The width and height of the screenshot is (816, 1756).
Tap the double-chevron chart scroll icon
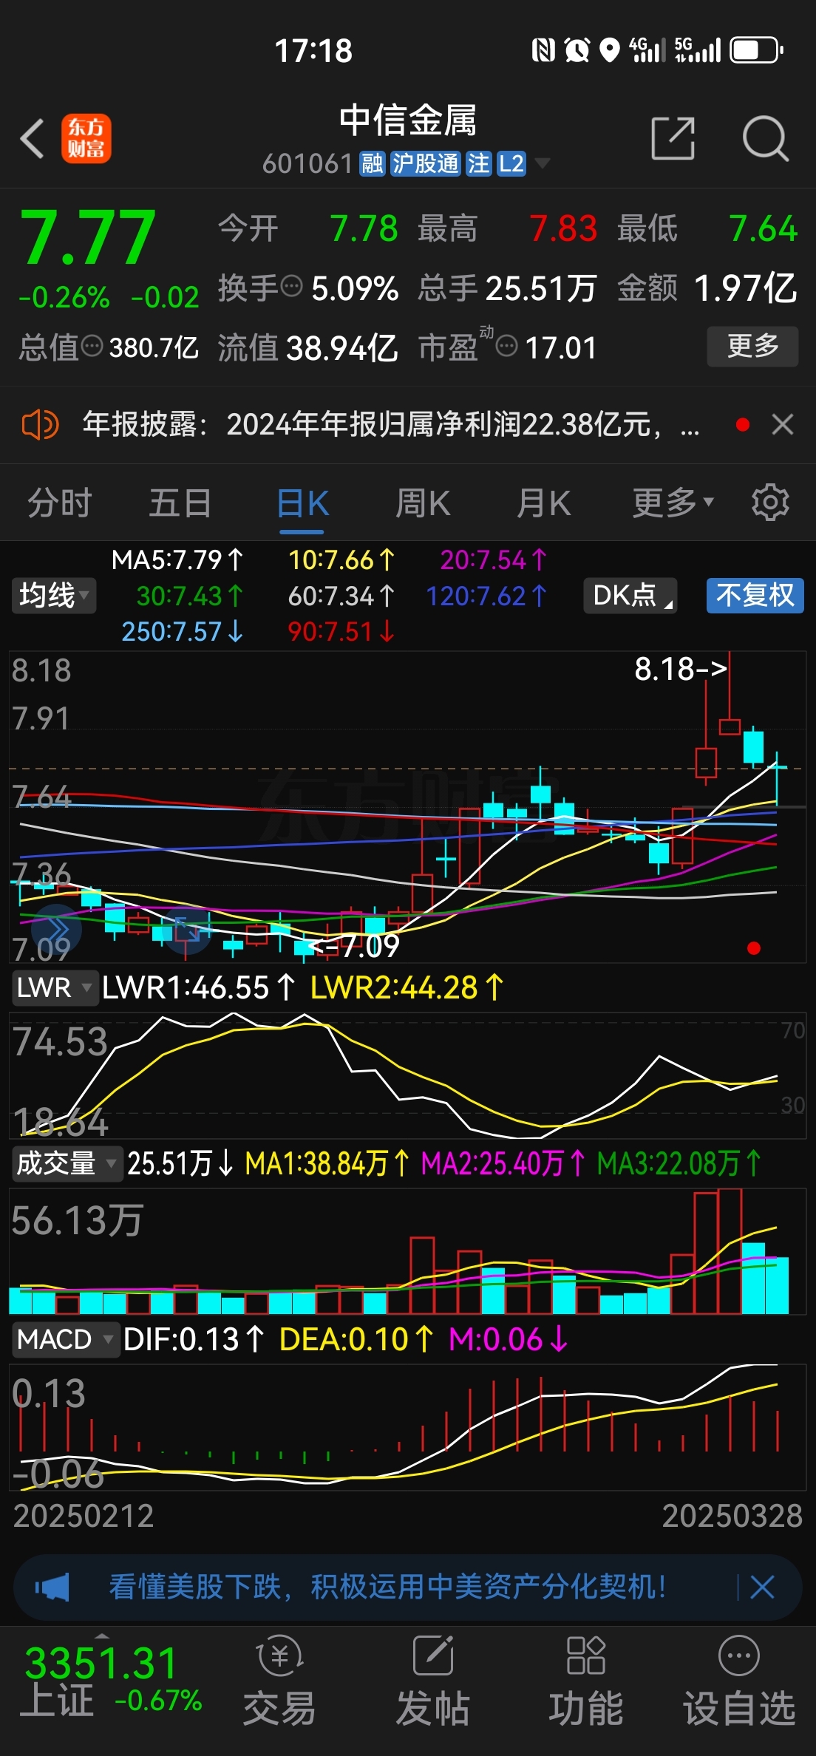coord(56,930)
